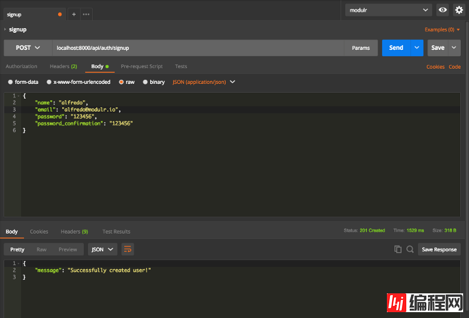Click the 1529 ms response time
Image resolution: width=469 pixels, height=318 pixels.
415,230
